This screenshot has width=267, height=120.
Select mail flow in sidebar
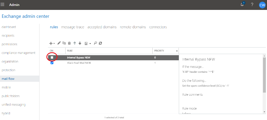pyautogui.click(x=20, y=79)
